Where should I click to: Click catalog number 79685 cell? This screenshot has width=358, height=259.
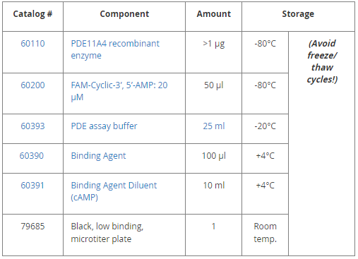pyautogui.click(x=32, y=227)
